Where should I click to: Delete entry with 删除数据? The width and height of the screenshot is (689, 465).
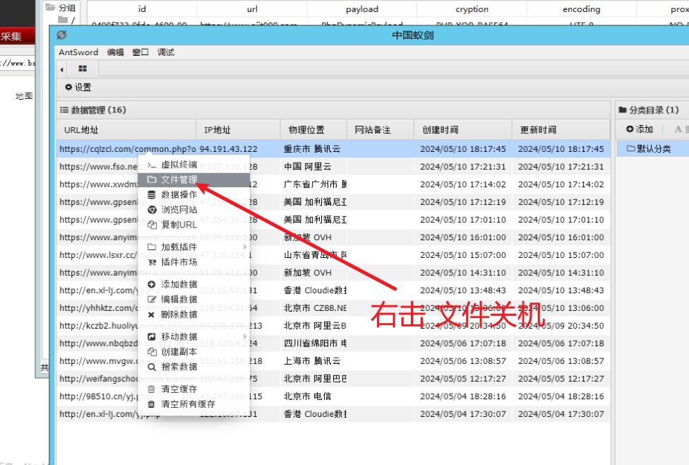click(x=179, y=314)
